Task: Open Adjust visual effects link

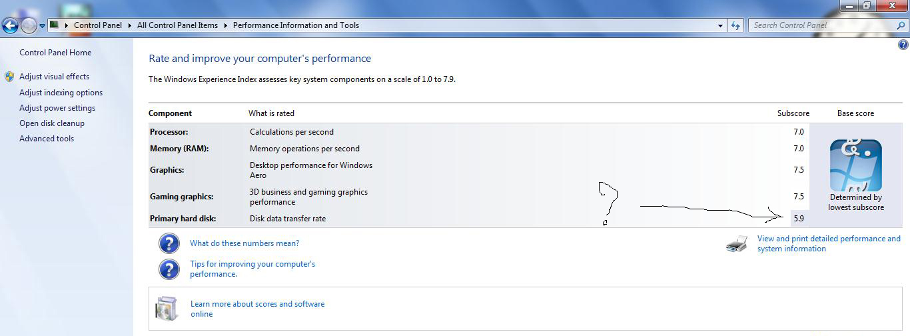Action: [54, 77]
